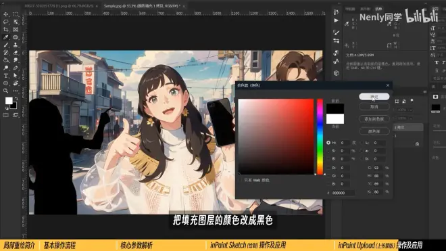This screenshot has height=251, width=446.
Task: Click the rainbow hue slider strip
Action: pyautogui.click(x=320, y=137)
